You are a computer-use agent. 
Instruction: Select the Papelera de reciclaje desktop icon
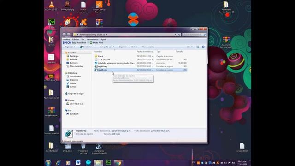coord(83,149)
